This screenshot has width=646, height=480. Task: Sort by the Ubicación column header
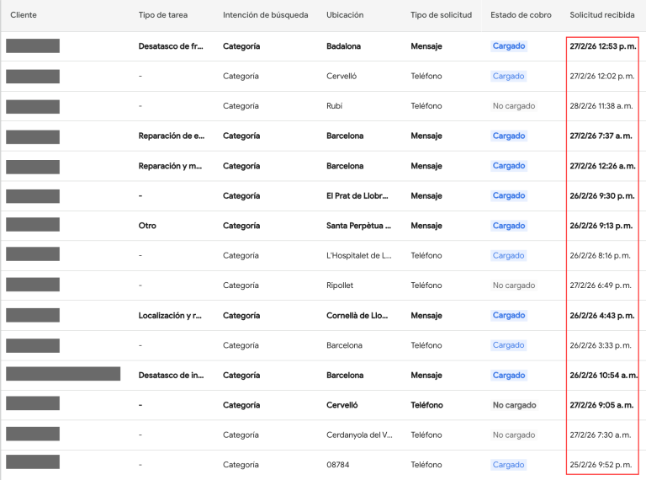pos(346,15)
